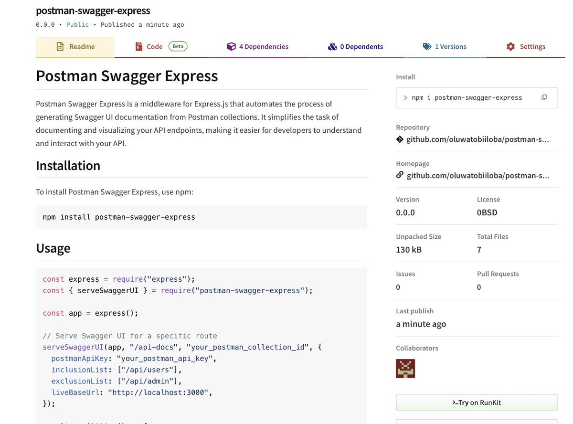View the 0 Dependents tab
The width and height of the screenshot is (573, 424).
[355, 47]
